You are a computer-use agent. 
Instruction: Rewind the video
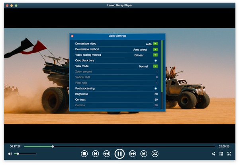tap(107, 153)
